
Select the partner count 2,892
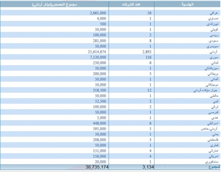click(x=147, y=52)
